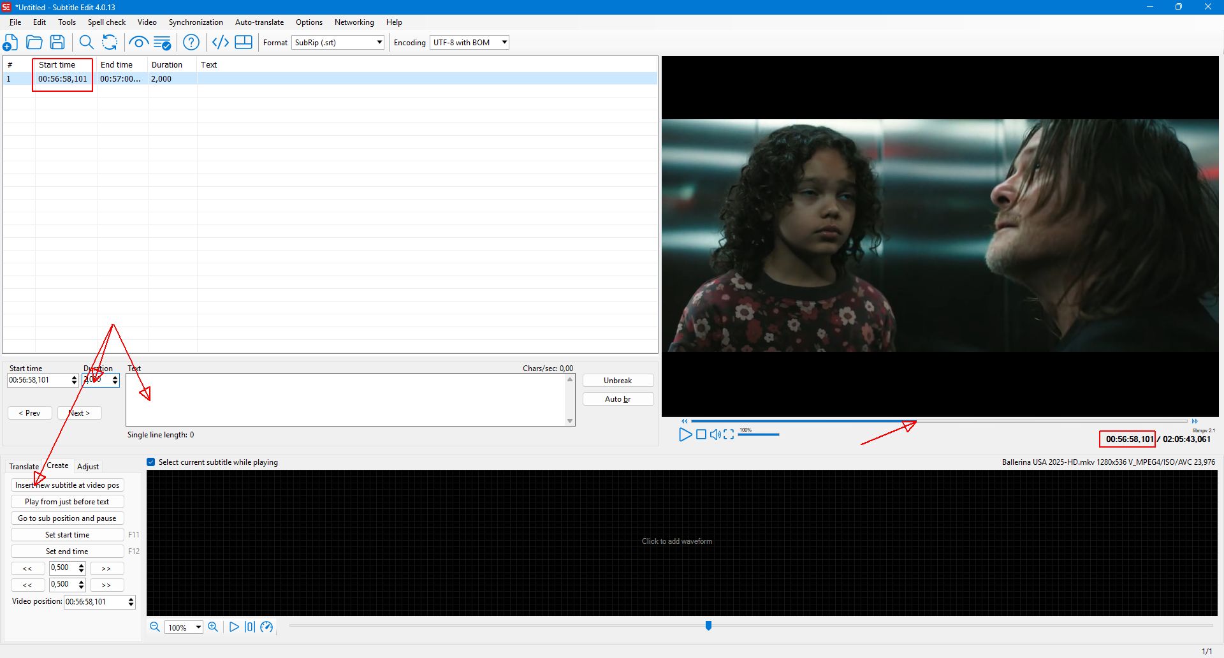Switch to the Create tab
Image resolution: width=1224 pixels, height=658 pixels.
pos(57,465)
